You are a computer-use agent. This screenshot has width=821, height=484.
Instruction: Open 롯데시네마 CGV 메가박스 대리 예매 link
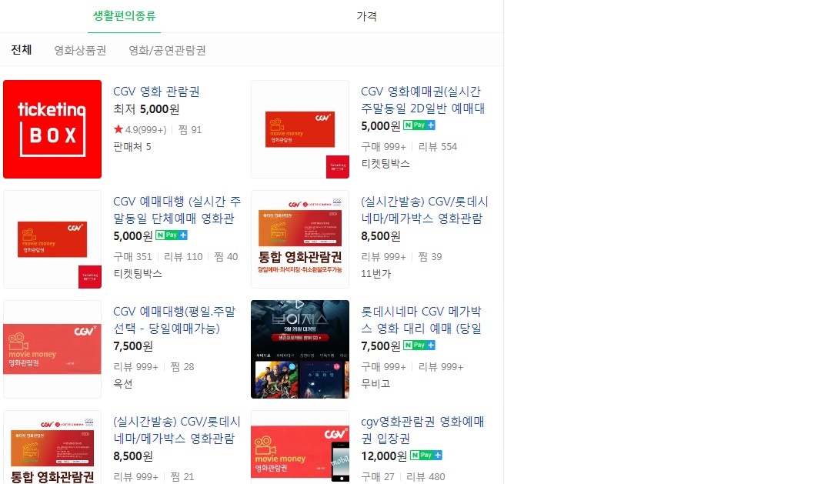[422, 320]
